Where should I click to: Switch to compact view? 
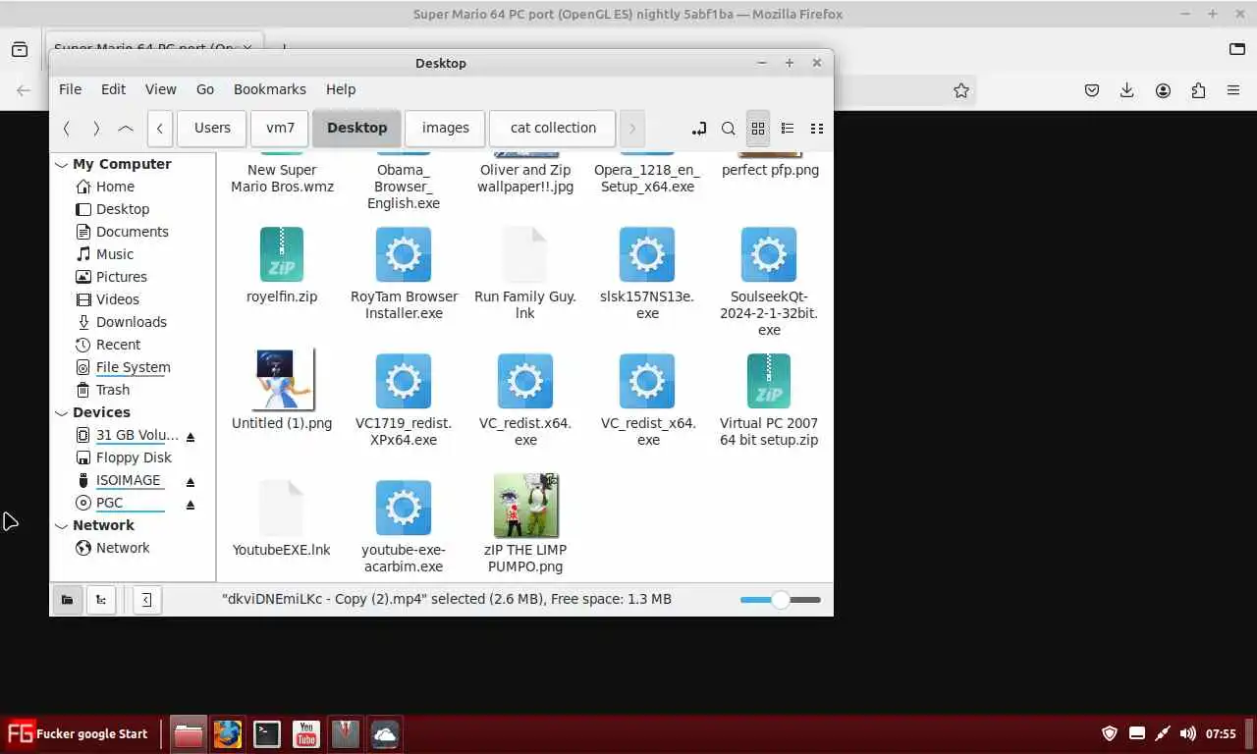[x=816, y=129]
